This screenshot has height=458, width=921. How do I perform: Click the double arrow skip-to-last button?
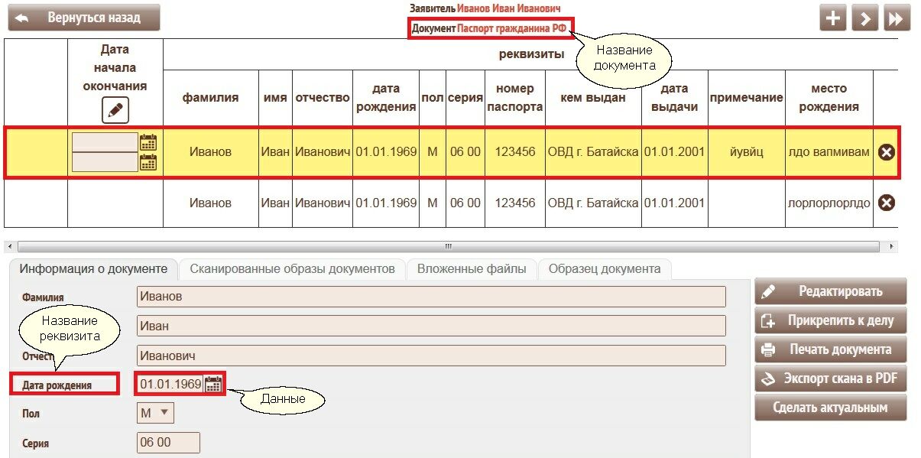[897, 18]
